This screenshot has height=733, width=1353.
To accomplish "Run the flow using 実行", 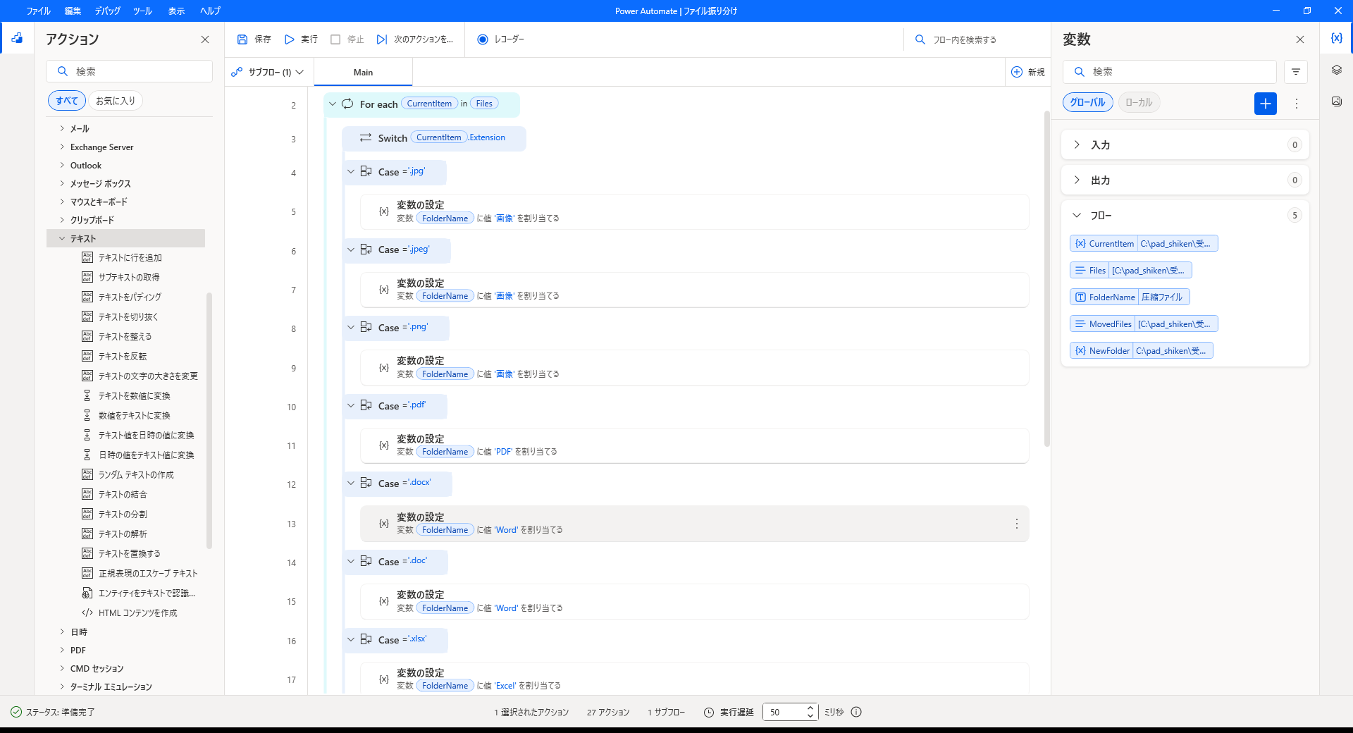I will click(301, 39).
